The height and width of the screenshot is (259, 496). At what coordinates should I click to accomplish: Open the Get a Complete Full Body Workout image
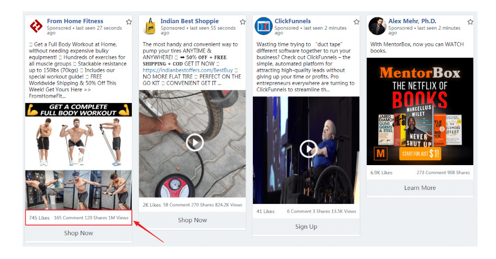tap(78, 137)
